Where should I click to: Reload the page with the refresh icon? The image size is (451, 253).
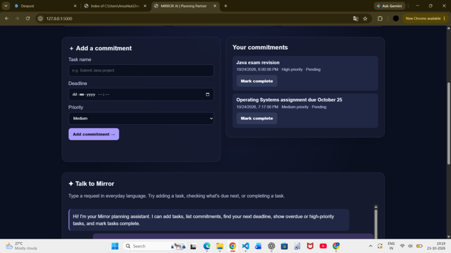click(28, 18)
